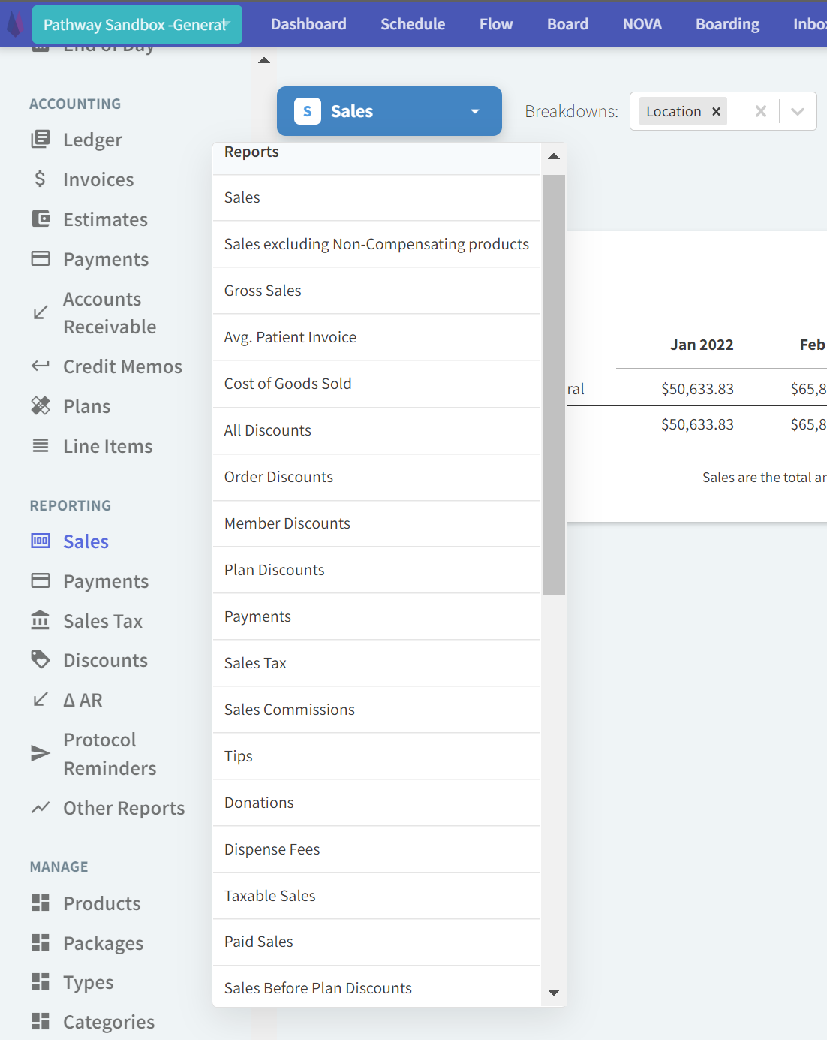
Task: Click the Protocol Reminders paper plane icon
Action: point(41,754)
